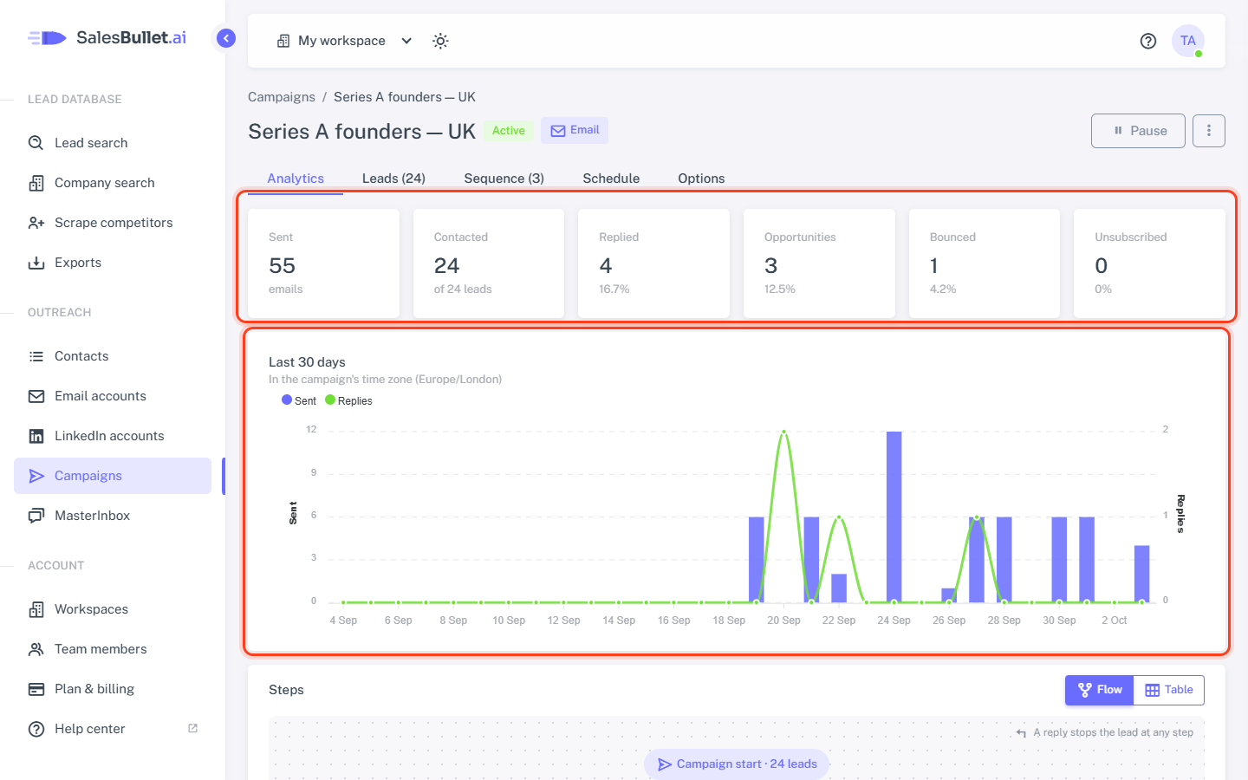1248x780 pixels.
Task: Click the Company search building icon
Action: pos(36,183)
